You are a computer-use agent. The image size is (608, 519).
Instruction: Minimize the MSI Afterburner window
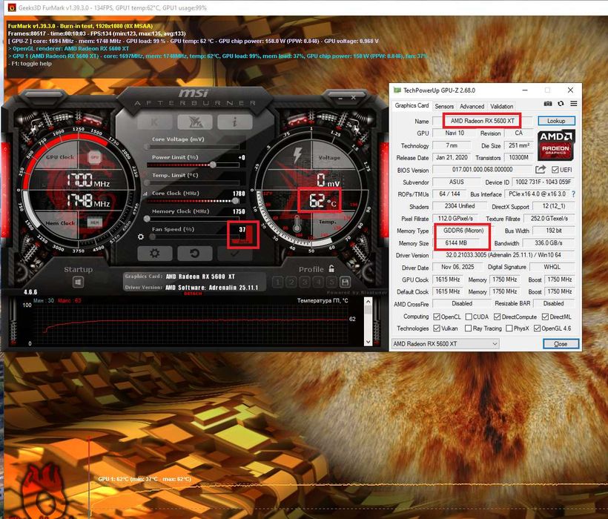pos(340,99)
